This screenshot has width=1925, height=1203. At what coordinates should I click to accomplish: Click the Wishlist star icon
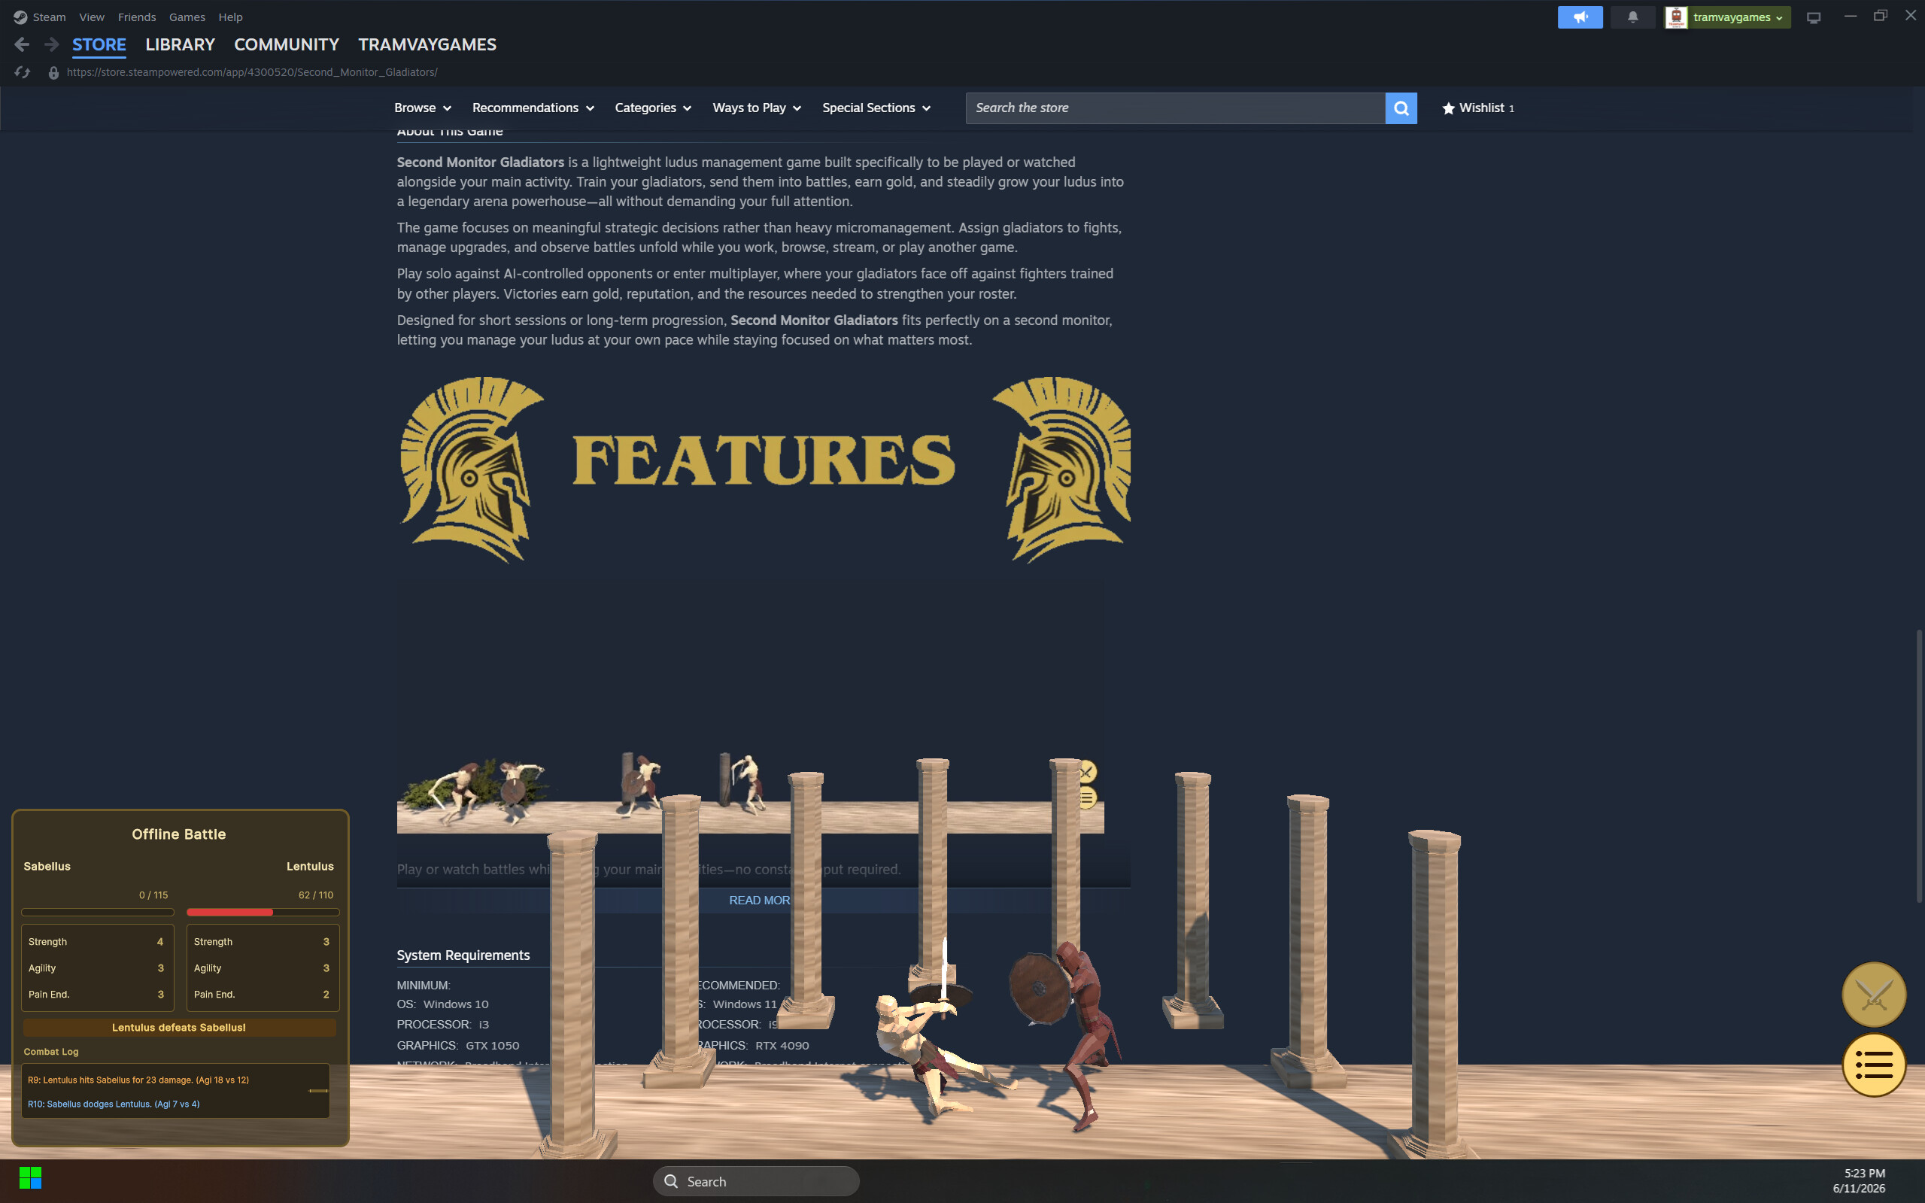click(1448, 108)
